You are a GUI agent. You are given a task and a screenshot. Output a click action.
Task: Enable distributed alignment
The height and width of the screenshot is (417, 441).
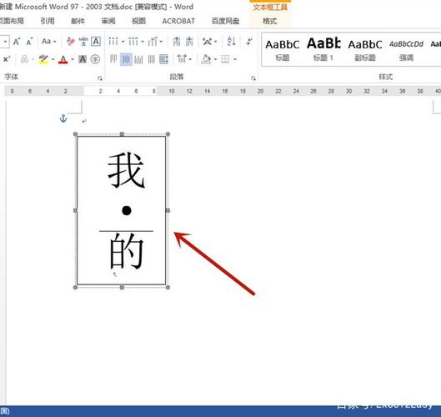[x=163, y=59]
